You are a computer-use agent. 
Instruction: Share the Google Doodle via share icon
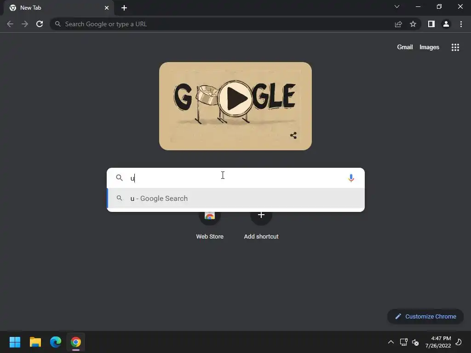[293, 136]
